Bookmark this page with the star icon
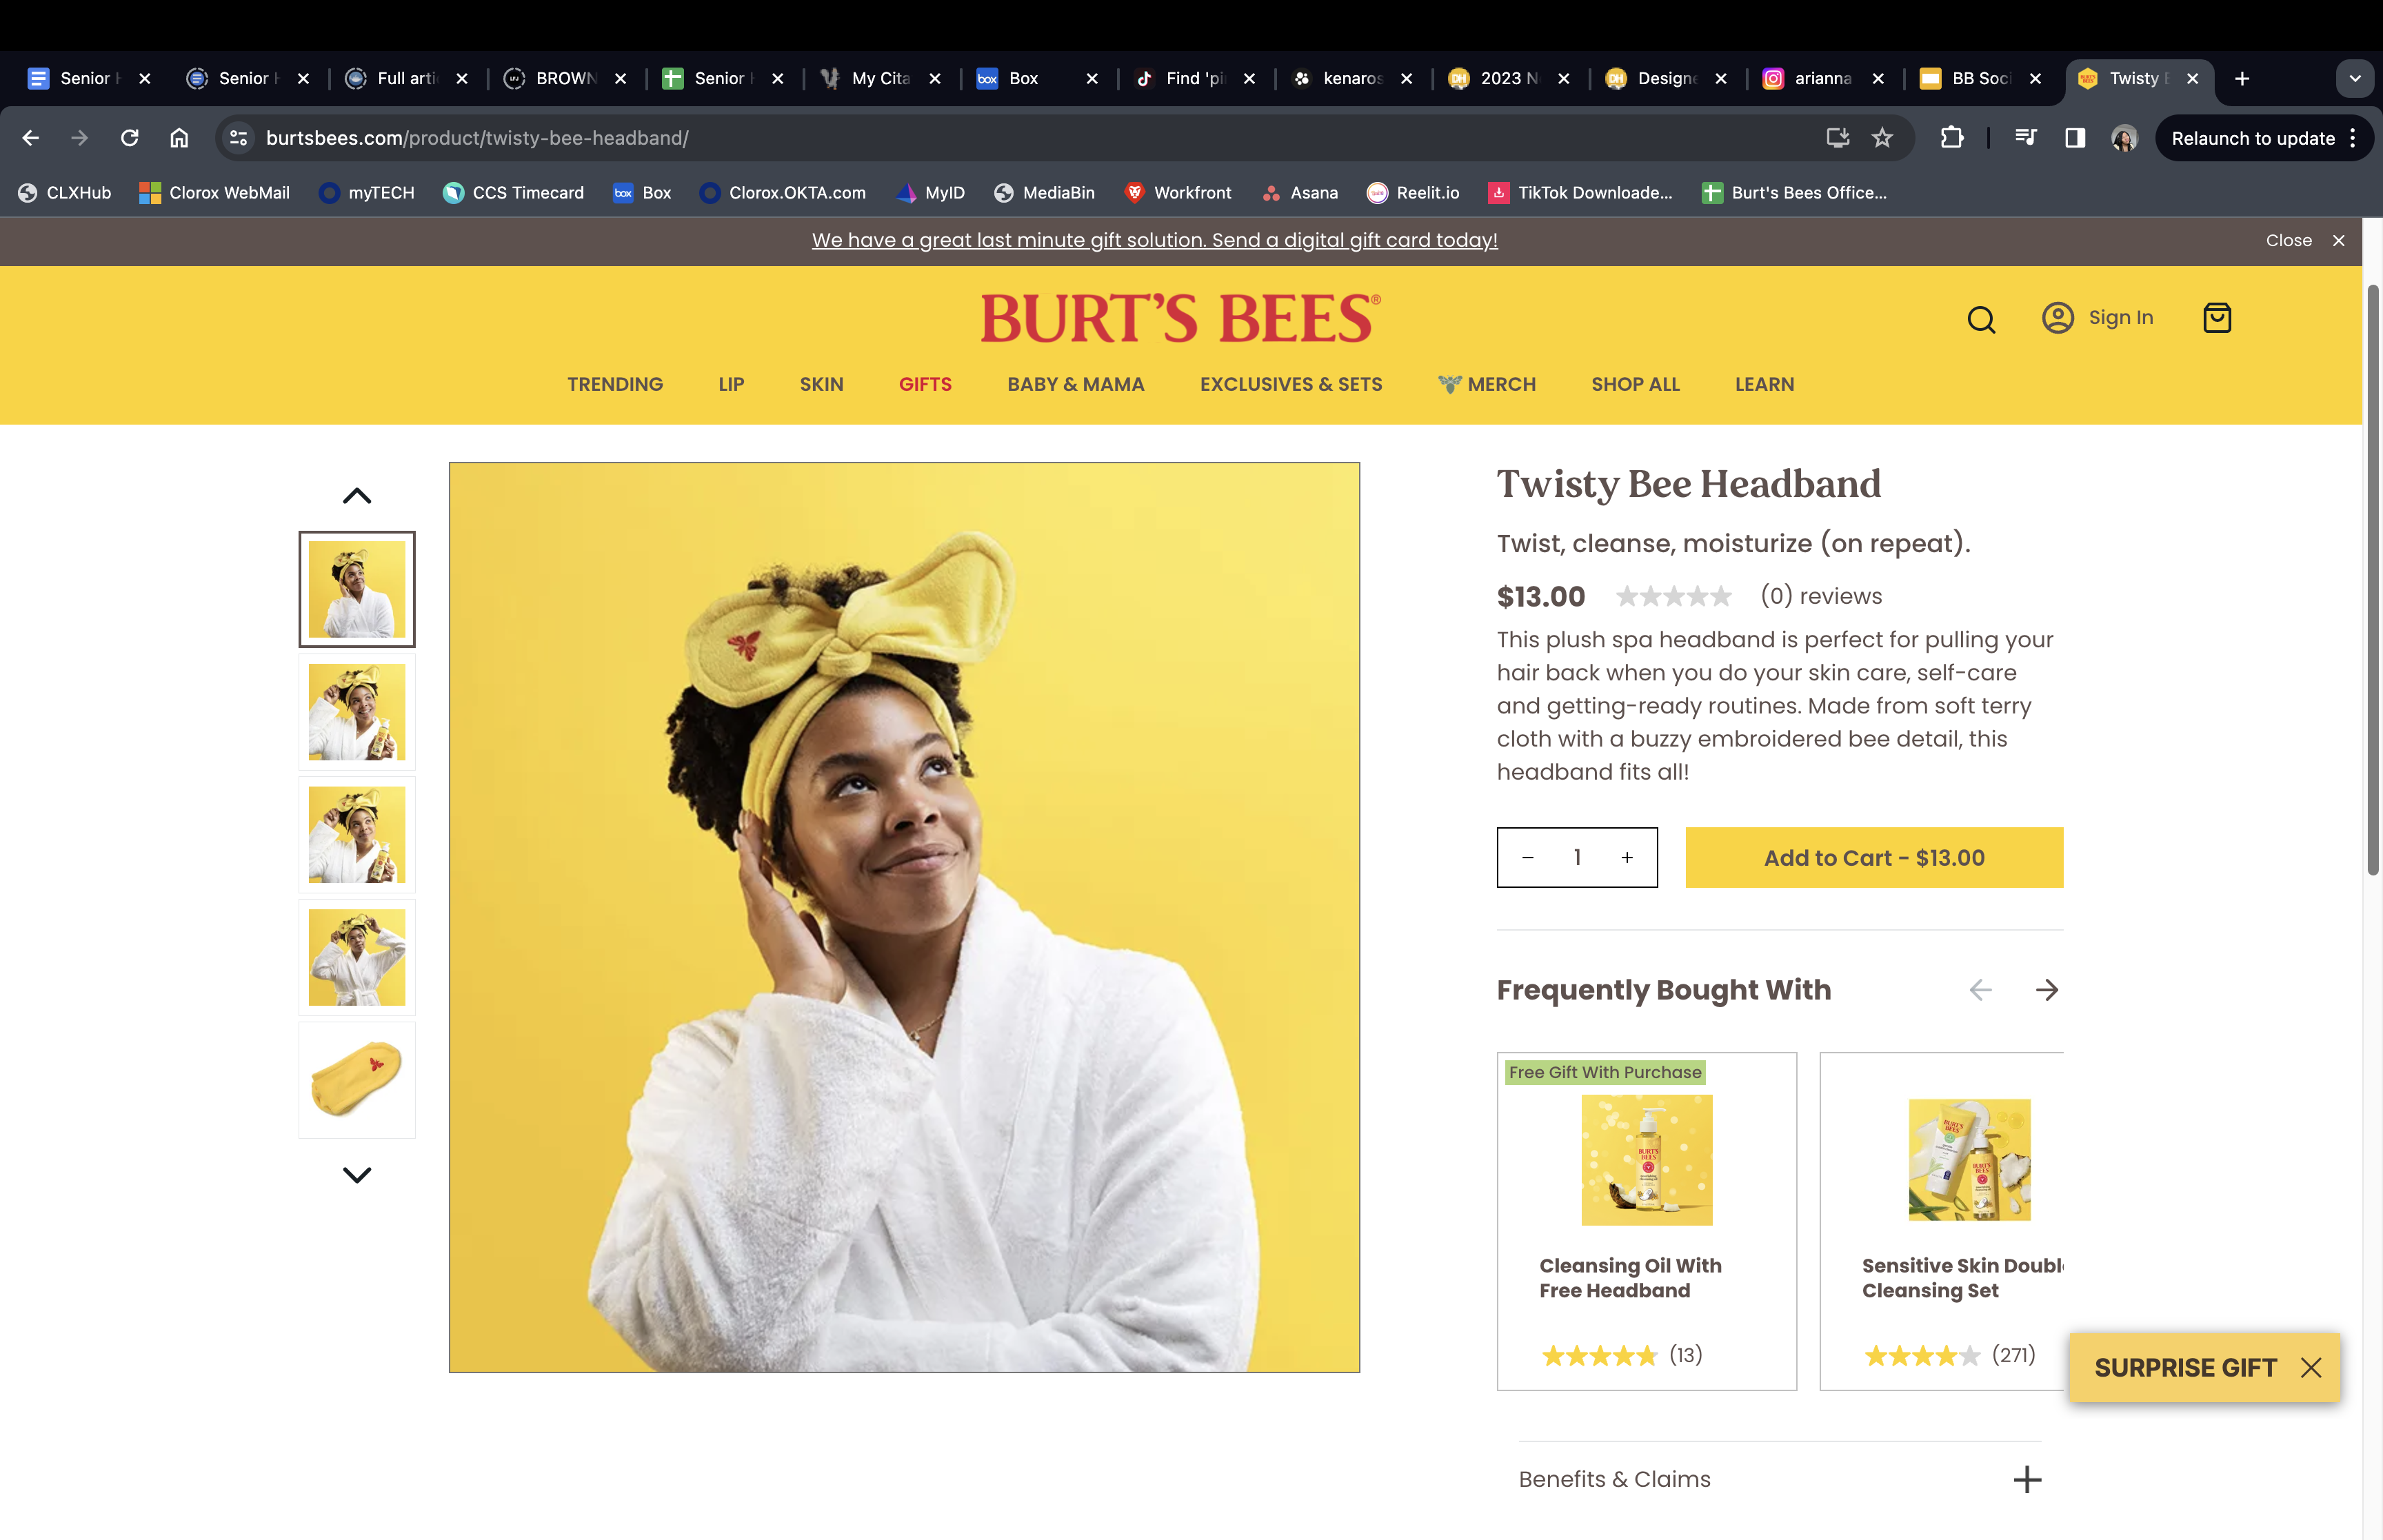 click(x=1882, y=138)
